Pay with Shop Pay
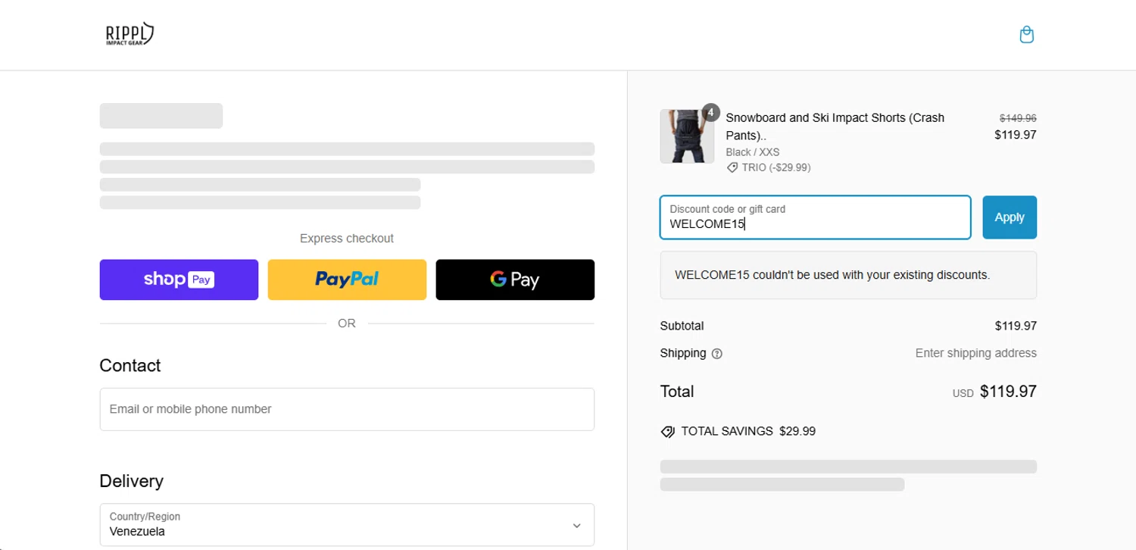This screenshot has width=1136, height=550. (179, 280)
